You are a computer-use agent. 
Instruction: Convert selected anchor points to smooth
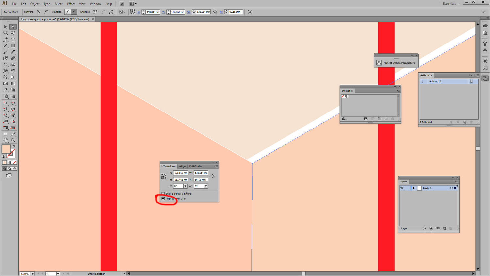pyautogui.click(x=46, y=12)
